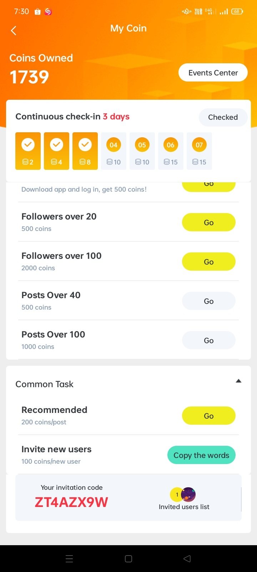The width and height of the screenshot is (257, 572).
Task: Select the day 1 checked tile
Action: (28, 151)
